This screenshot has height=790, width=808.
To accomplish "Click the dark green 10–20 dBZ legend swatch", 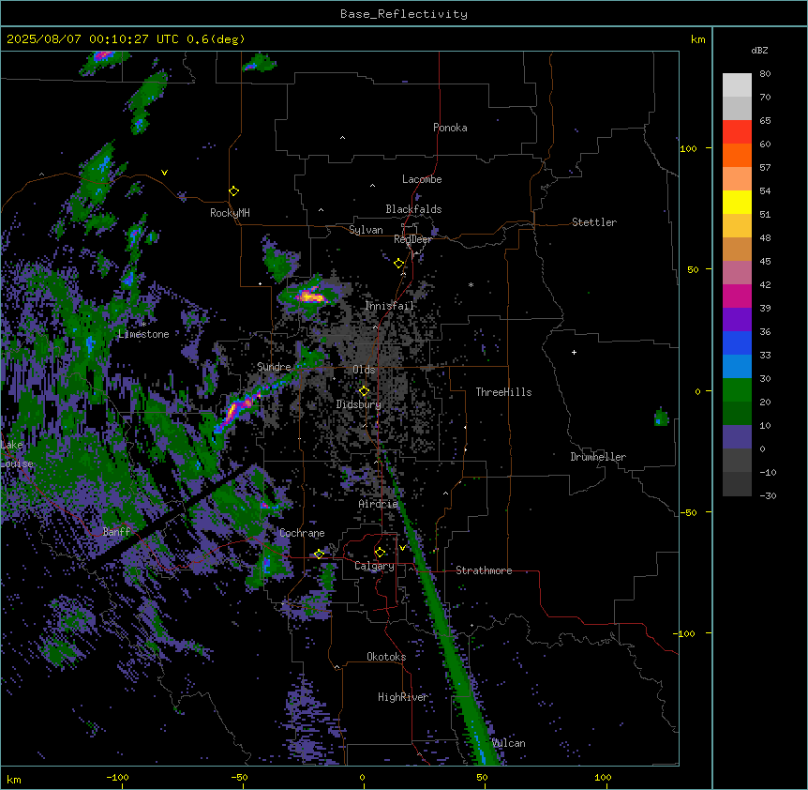I will (x=737, y=414).
